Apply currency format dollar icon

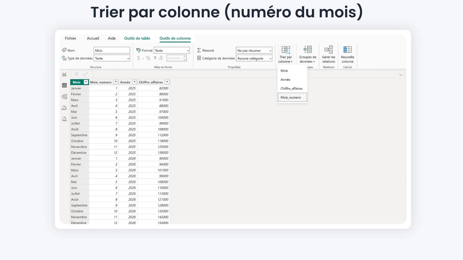coord(139,58)
